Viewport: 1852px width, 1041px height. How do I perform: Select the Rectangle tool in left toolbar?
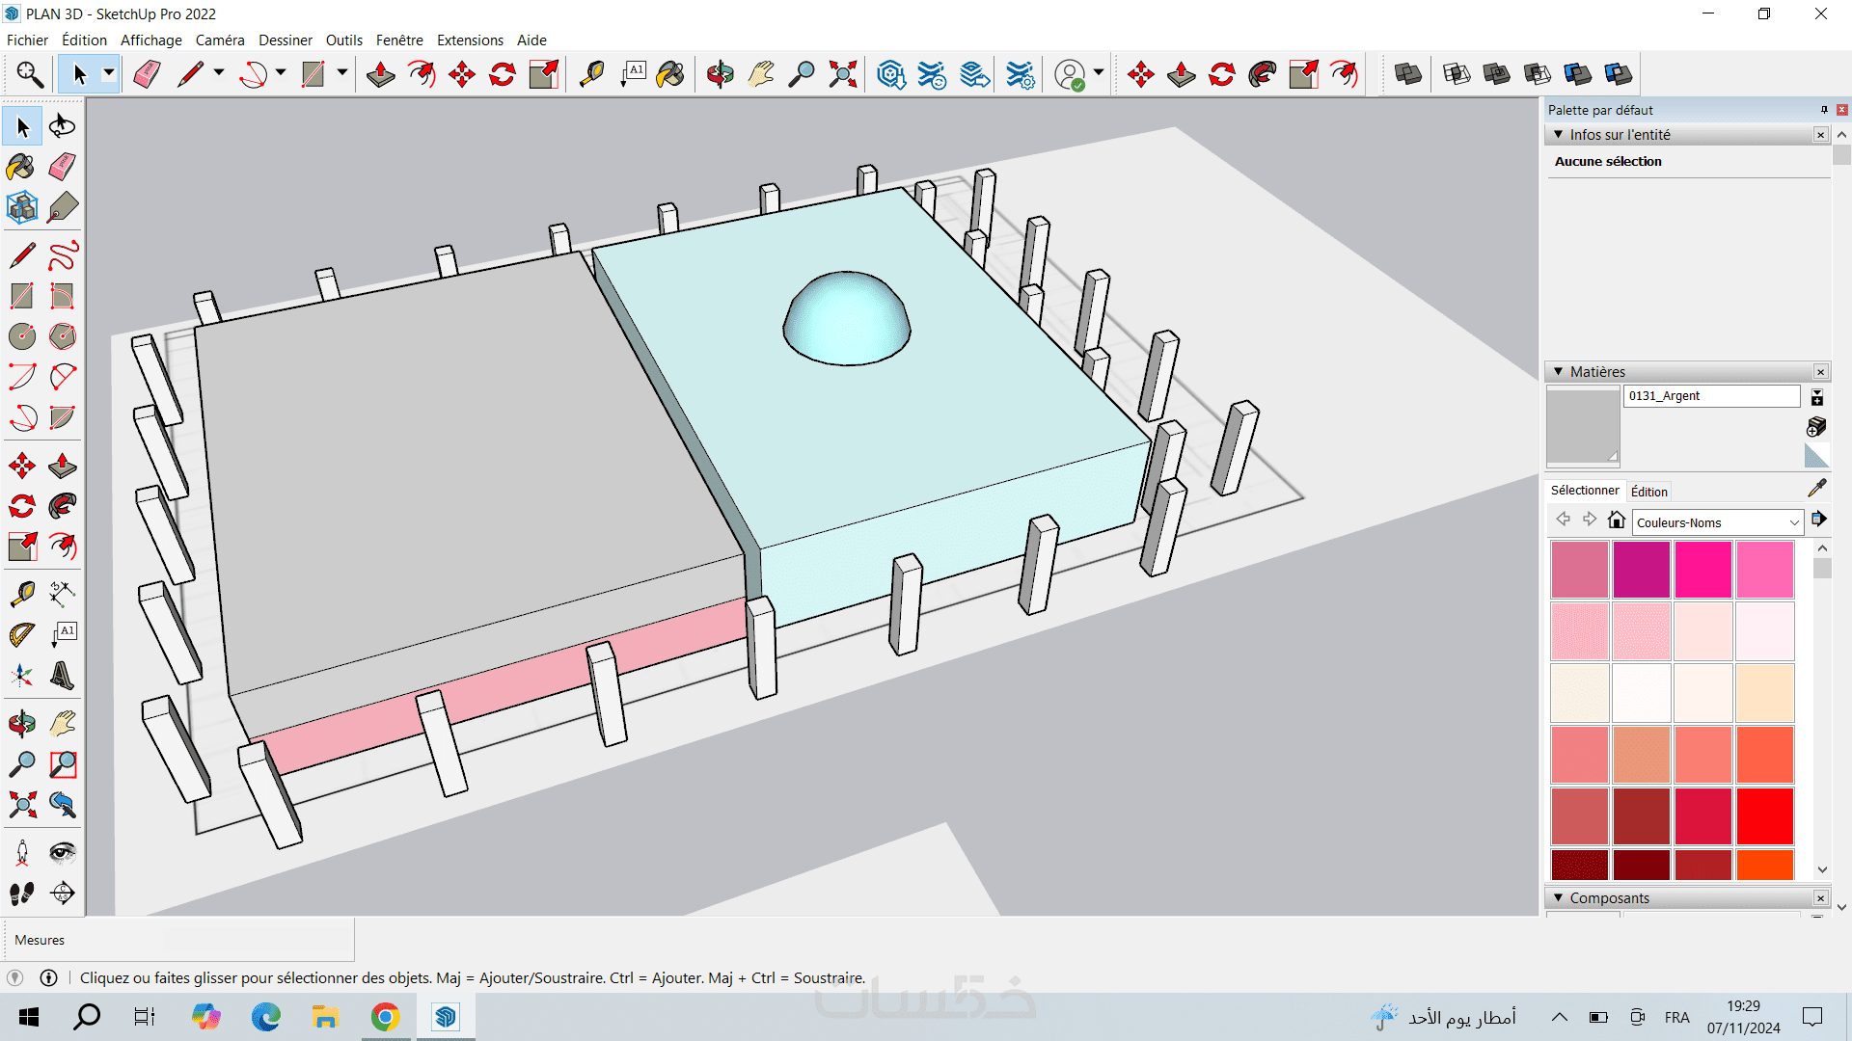(x=21, y=296)
